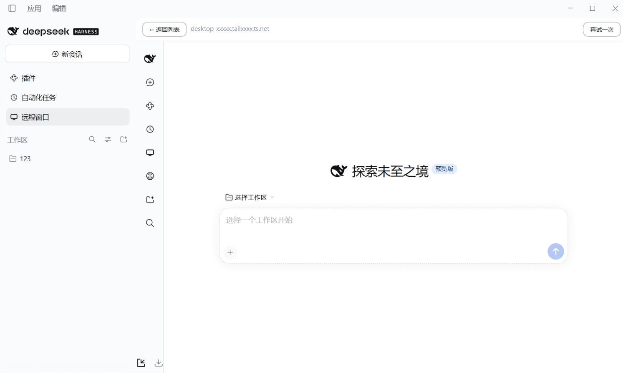The width and height of the screenshot is (623, 373).
Task: Open 插件 in the sidebar
Action: pyautogui.click(x=68, y=78)
